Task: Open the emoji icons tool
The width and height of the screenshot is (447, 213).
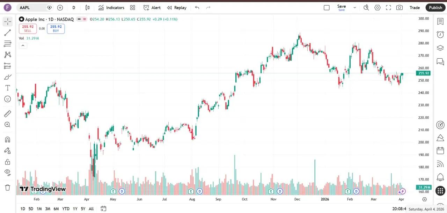Action: pyautogui.click(x=8, y=99)
